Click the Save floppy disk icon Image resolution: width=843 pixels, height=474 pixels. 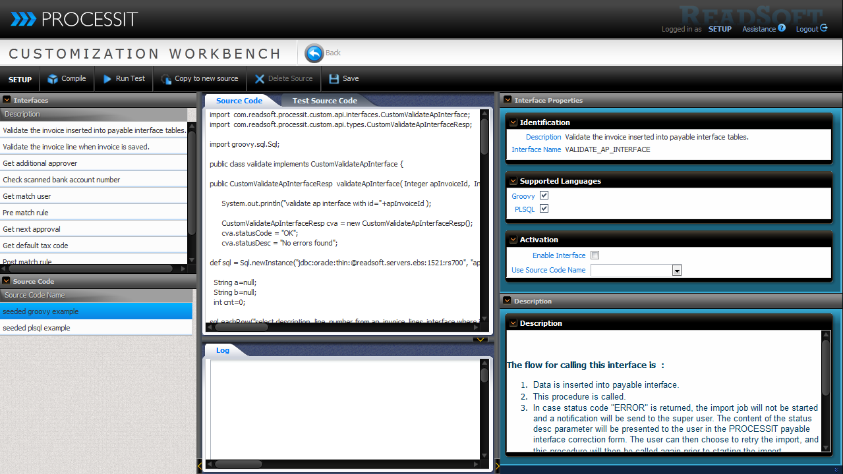pyautogui.click(x=334, y=79)
